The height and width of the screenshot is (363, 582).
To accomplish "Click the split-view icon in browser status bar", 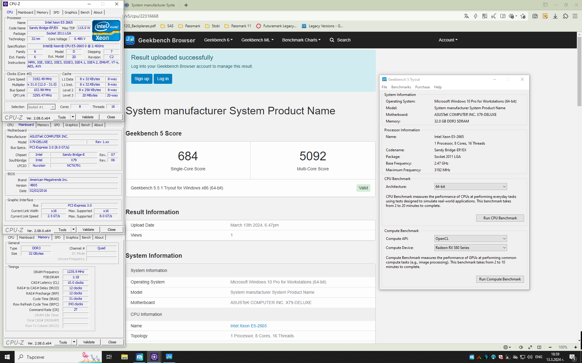I will point(539,347).
